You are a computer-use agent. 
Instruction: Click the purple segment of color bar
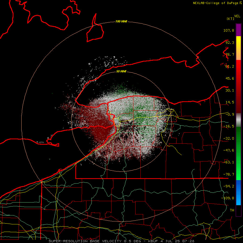238,30
